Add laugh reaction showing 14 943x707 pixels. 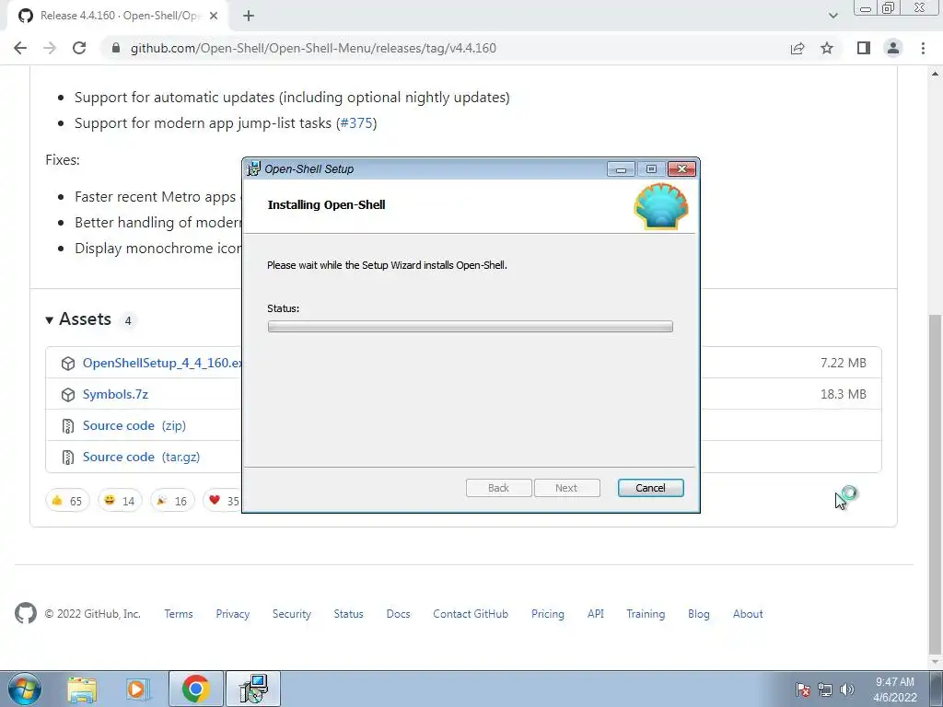pyautogui.click(x=120, y=501)
